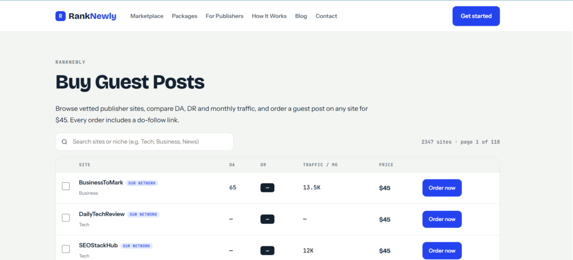The width and height of the screenshot is (573, 260).
Task: Click the TRAFFIC / MO column header
Action: [x=320, y=165]
